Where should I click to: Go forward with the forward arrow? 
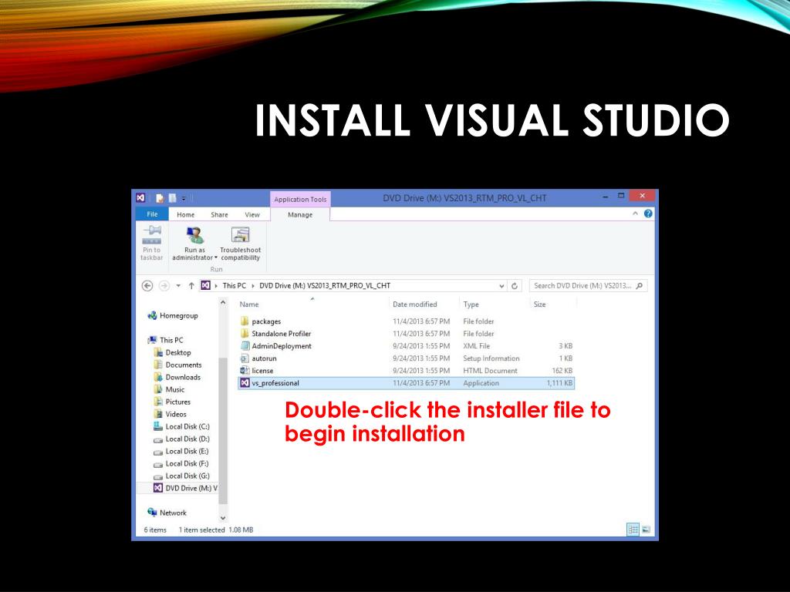pos(164,286)
